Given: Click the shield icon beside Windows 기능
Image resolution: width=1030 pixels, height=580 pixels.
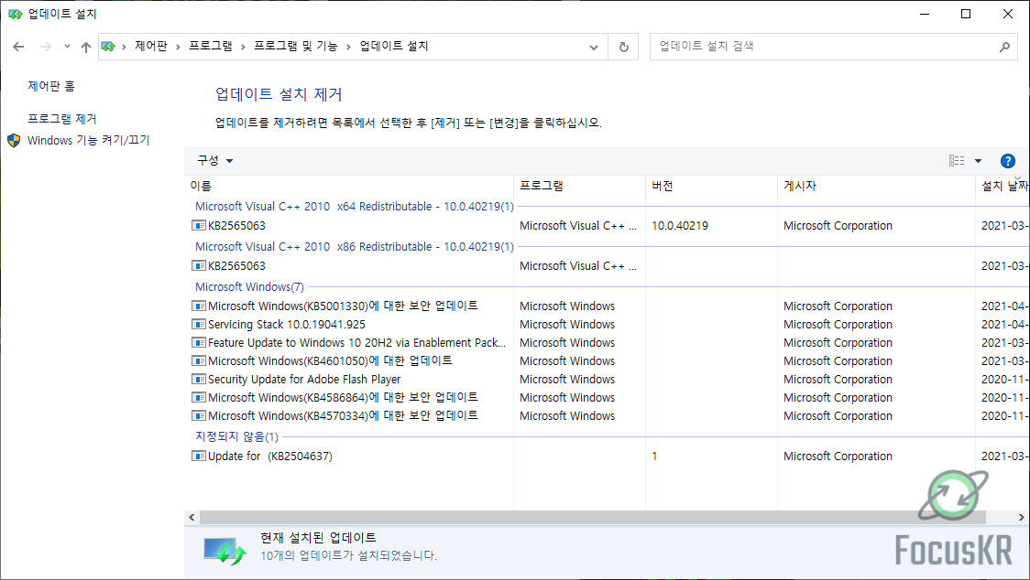Looking at the screenshot, I should tap(14, 140).
